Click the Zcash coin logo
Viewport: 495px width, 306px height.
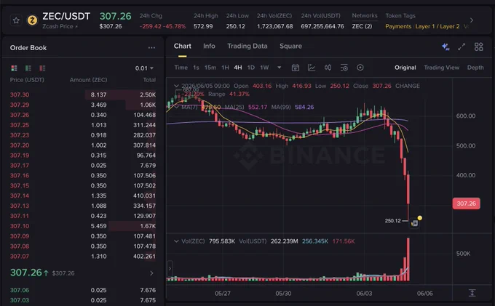pyautogui.click(x=32, y=20)
